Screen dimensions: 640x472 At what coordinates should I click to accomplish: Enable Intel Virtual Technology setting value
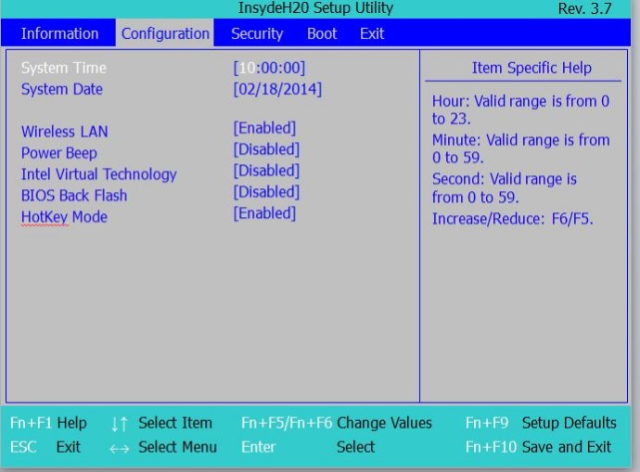pyautogui.click(x=266, y=171)
